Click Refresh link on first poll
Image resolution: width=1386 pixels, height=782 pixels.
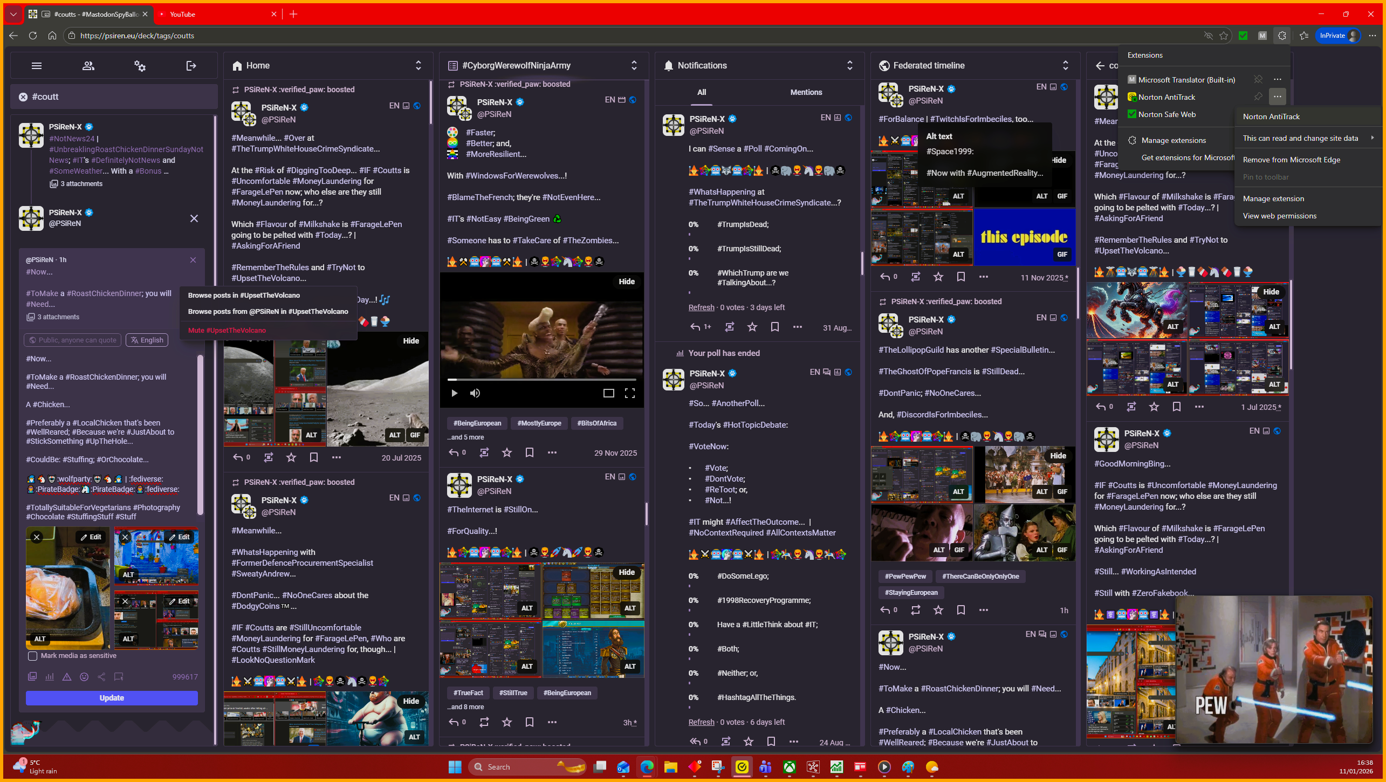click(701, 307)
